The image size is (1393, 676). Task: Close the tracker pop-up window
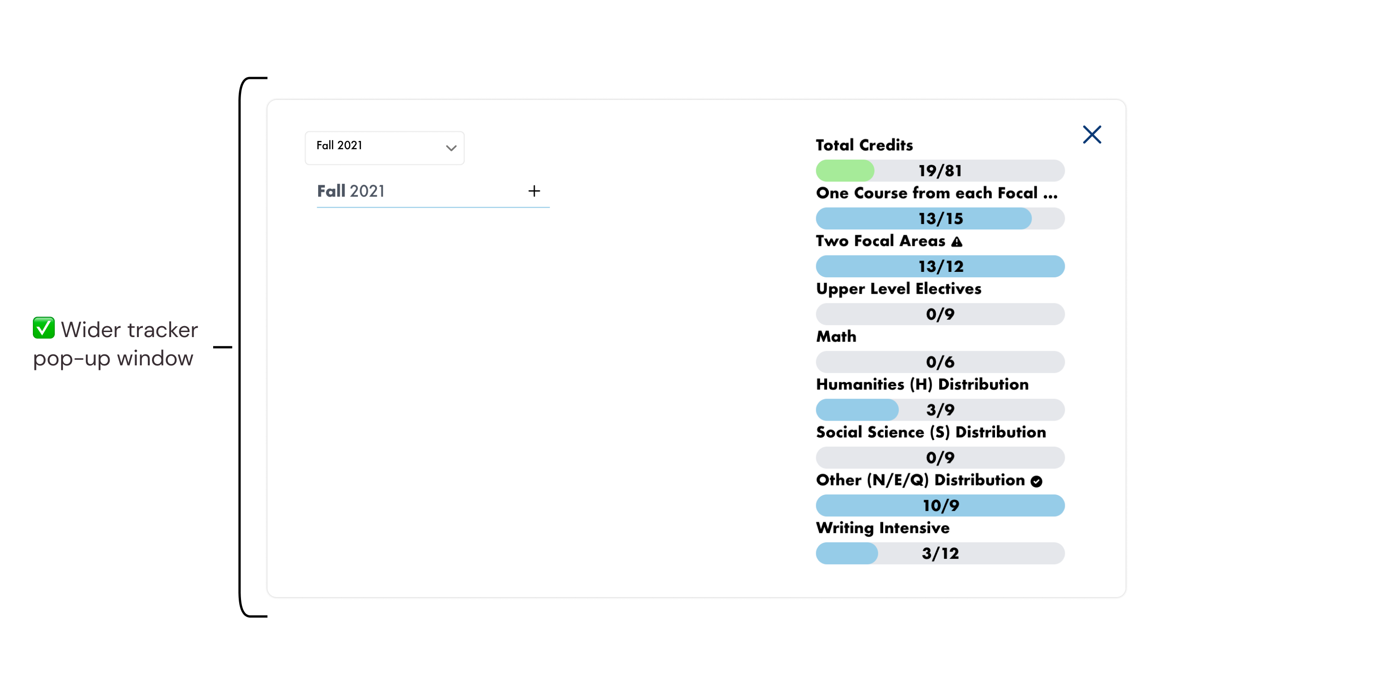pos(1091,135)
